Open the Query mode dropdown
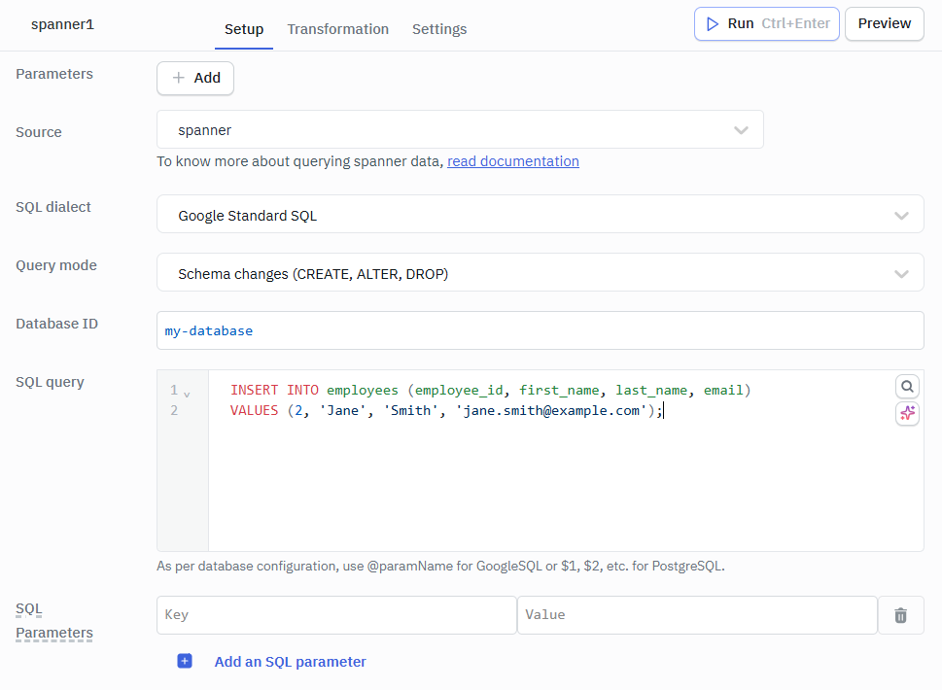 [541, 272]
